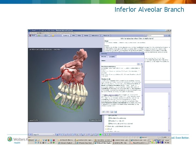Viewport: 196px width, 147px height.
Task: Switch to the Glossary tab in dialog
Action: (x=112, y=57)
